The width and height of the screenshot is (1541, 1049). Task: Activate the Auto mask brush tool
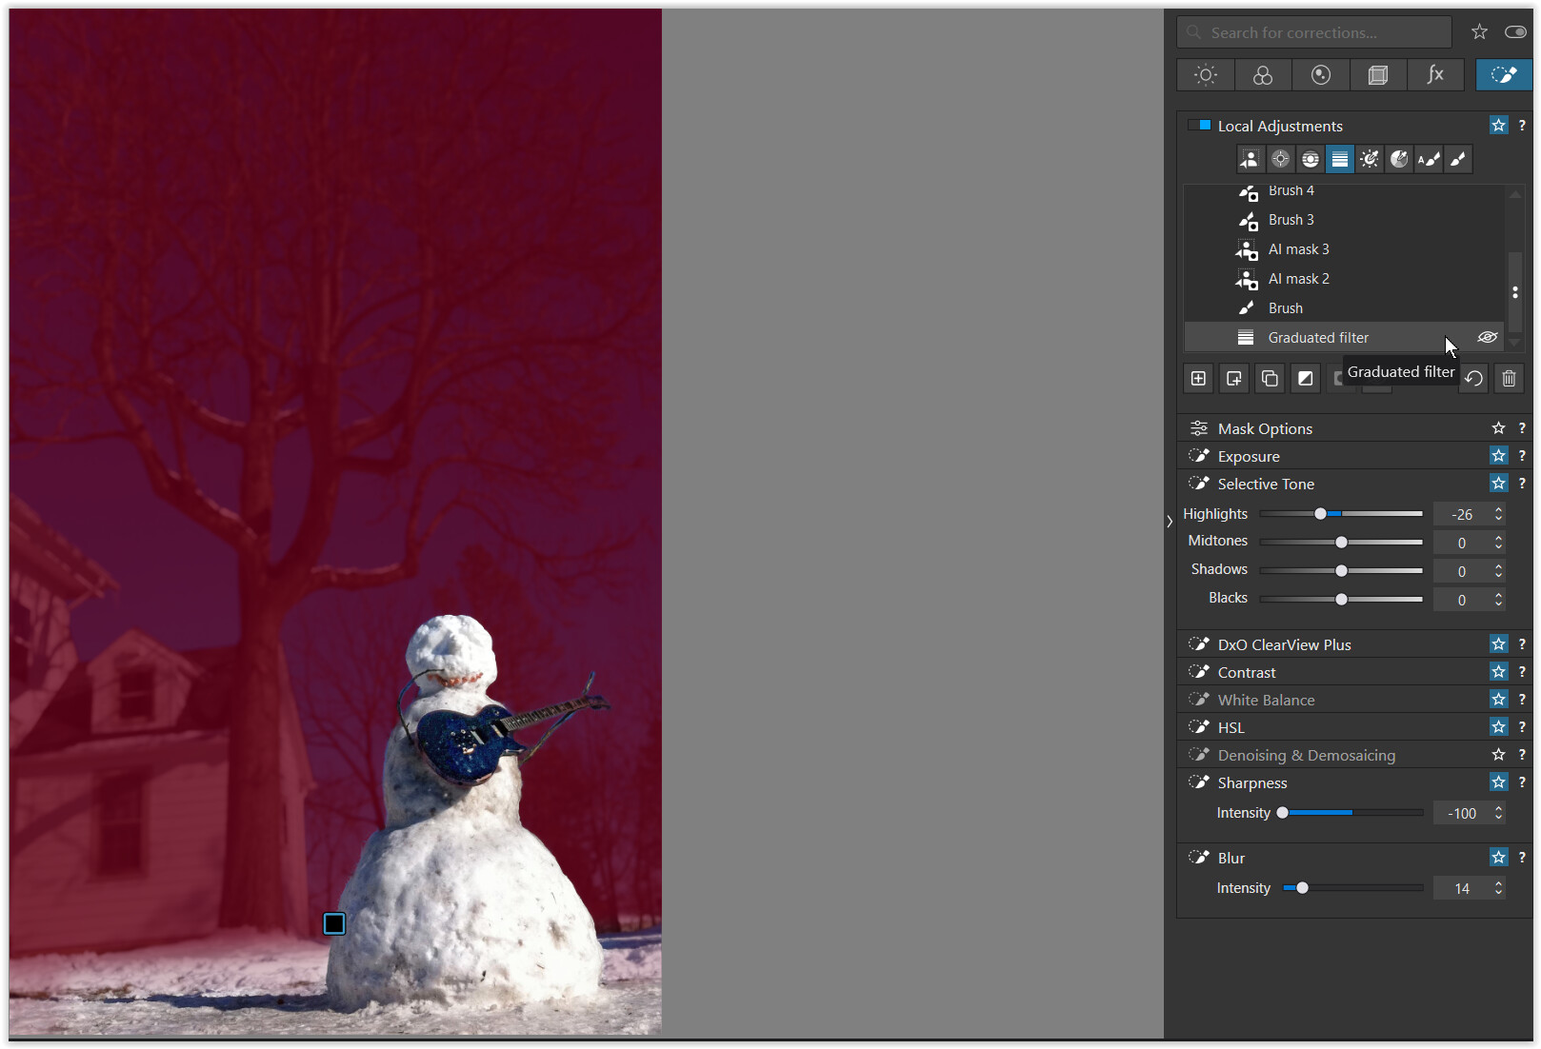pos(1428,160)
